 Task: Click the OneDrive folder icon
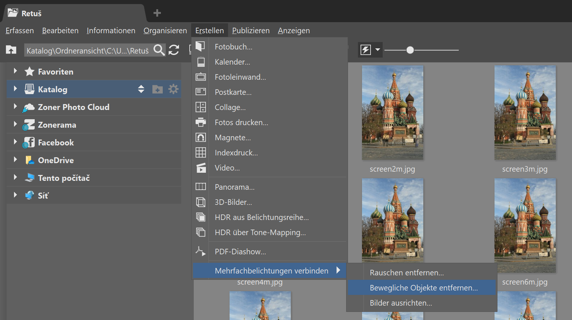click(x=30, y=160)
